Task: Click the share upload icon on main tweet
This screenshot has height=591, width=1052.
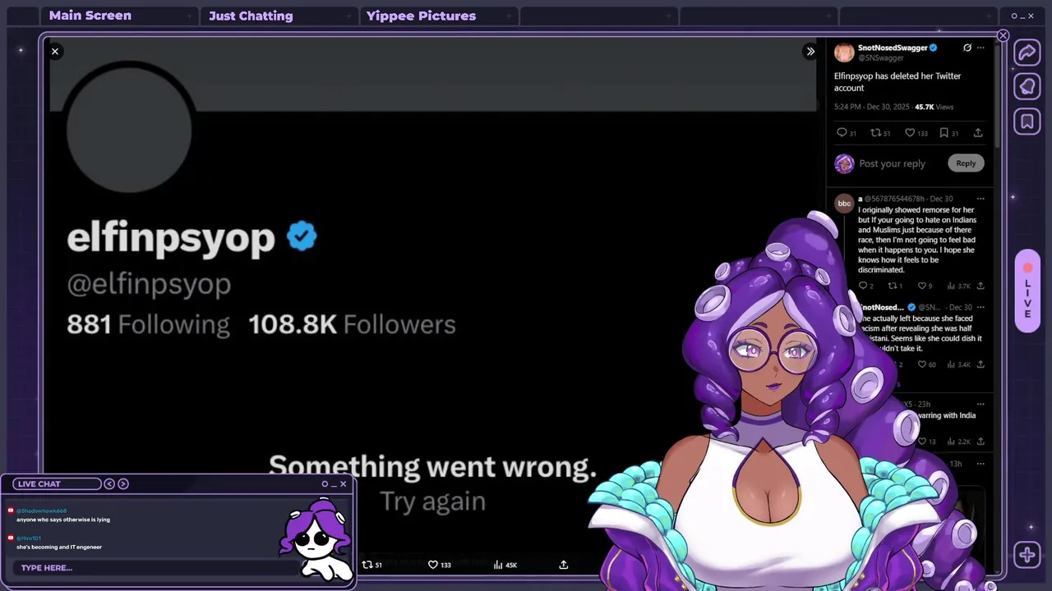Action: (x=978, y=132)
